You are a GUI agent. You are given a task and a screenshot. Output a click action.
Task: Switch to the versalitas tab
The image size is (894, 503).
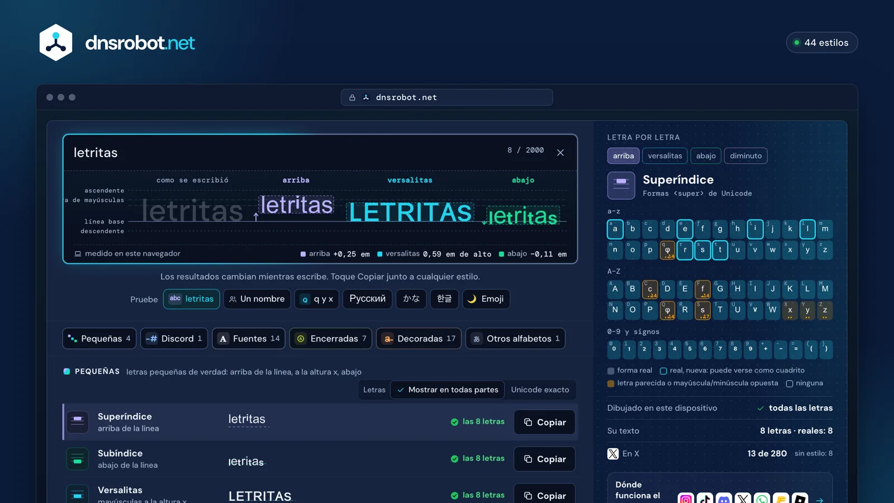665,156
